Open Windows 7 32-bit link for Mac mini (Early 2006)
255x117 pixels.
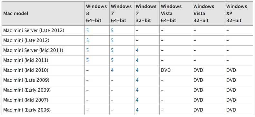point(137,110)
